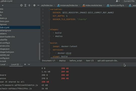Click the docker:latest image value

point(69,47)
